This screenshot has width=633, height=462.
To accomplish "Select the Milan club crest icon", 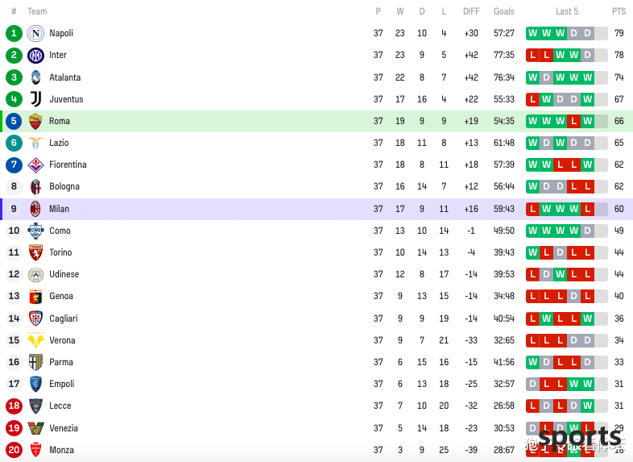I will point(35,209).
